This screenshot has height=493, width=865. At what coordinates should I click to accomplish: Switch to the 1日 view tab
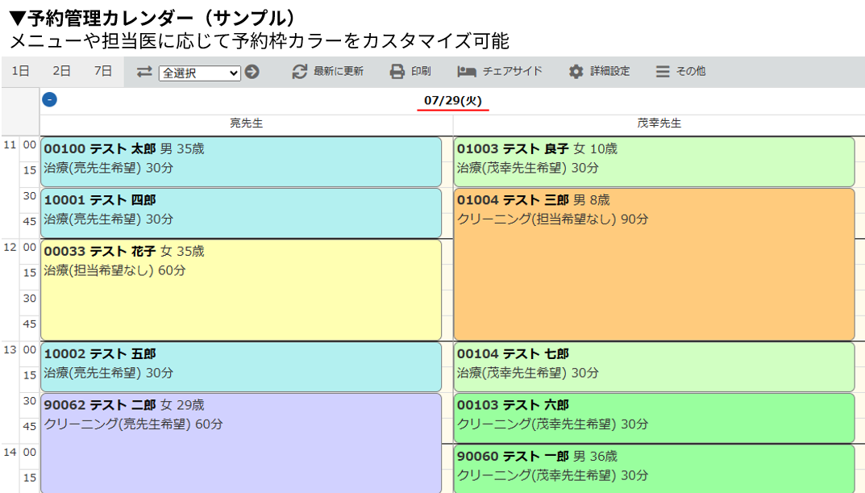point(21,71)
